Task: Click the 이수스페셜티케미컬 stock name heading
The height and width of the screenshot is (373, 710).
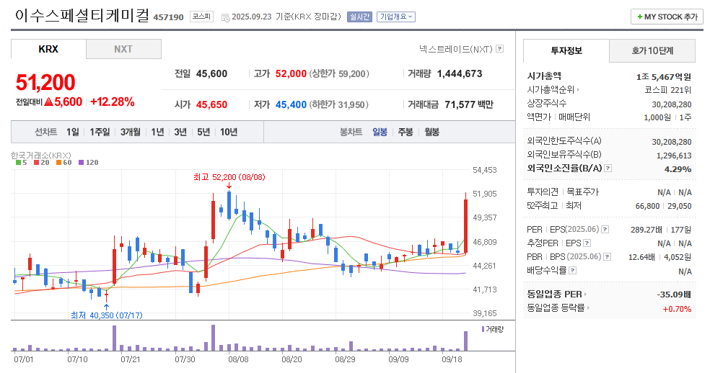Action: [82, 16]
